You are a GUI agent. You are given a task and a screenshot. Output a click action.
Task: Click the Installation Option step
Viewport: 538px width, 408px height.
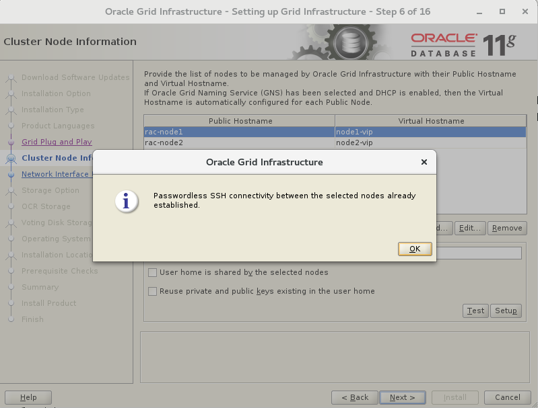pos(56,93)
